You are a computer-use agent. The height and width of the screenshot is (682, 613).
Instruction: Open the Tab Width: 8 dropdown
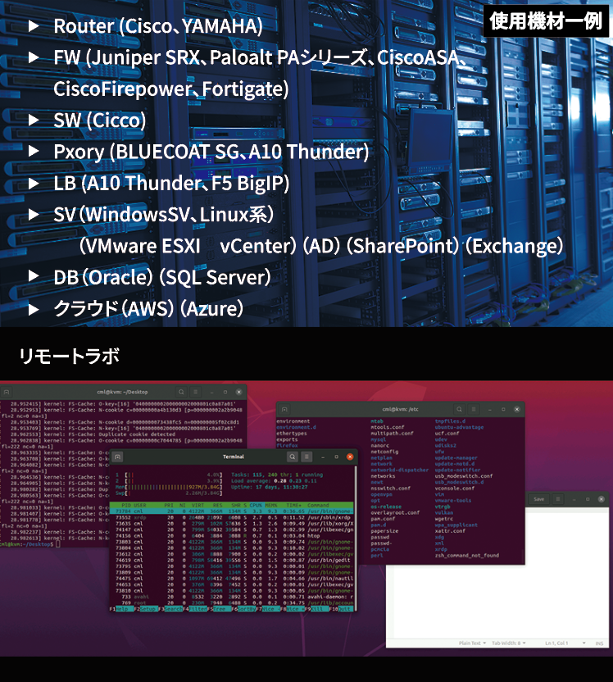pyautogui.click(x=509, y=643)
